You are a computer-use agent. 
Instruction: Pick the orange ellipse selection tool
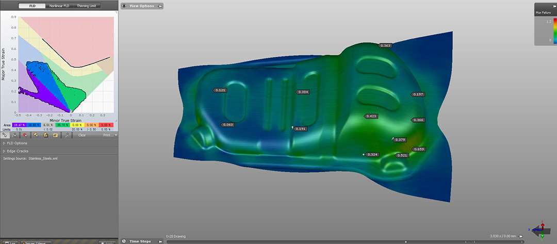36,135
